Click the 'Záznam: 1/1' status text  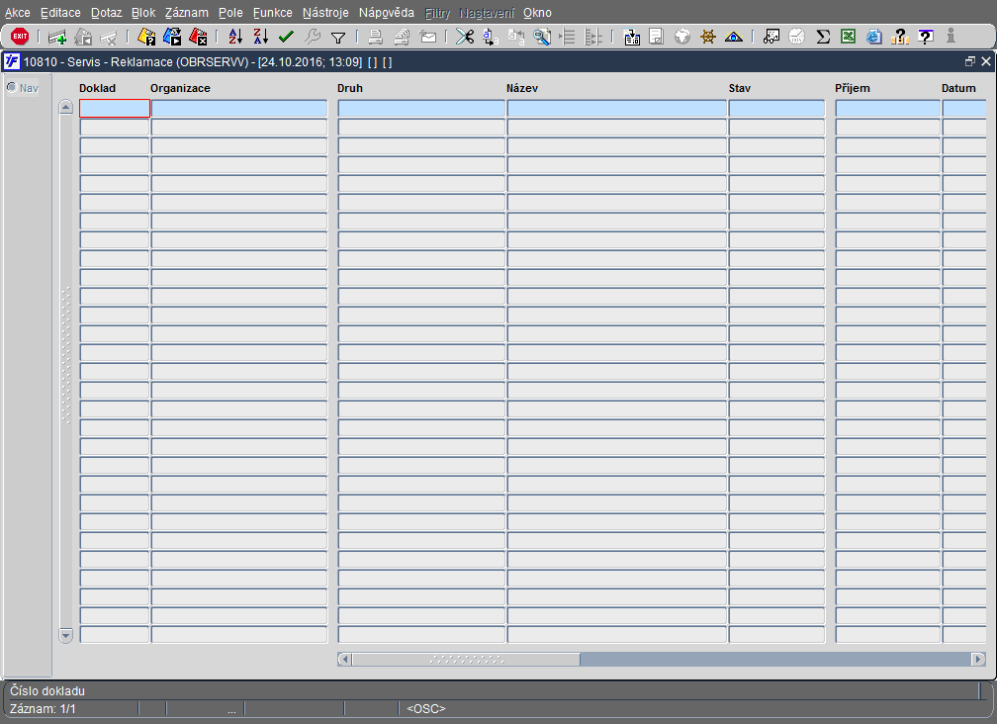click(43, 709)
